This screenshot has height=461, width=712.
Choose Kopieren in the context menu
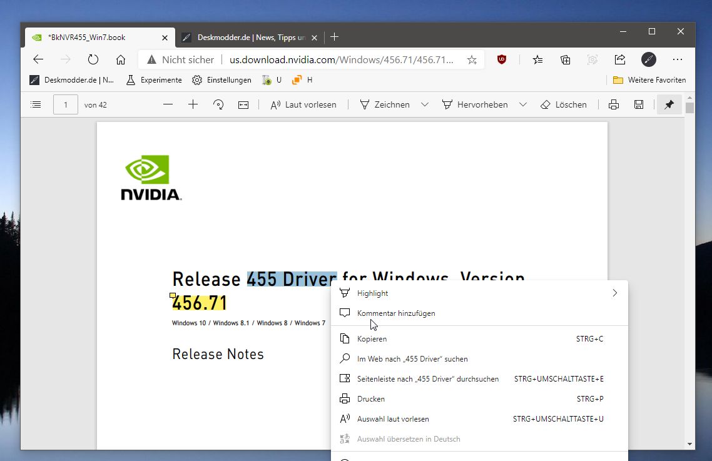click(479, 339)
